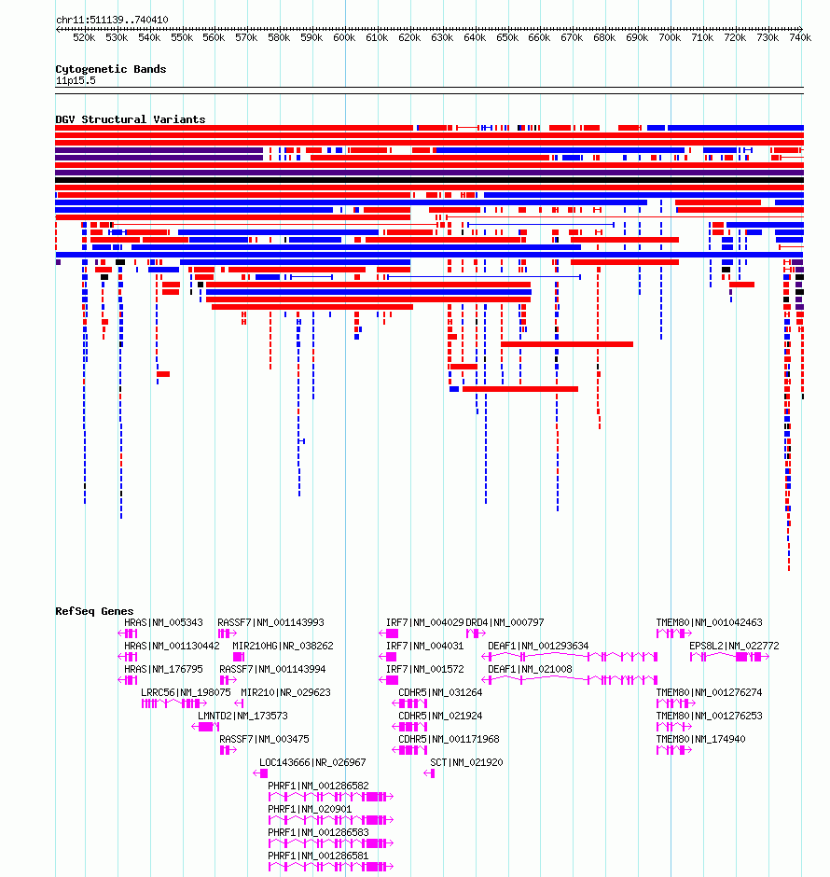
Task: Click the 740k ruler position label
Action: pyautogui.click(x=800, y=37)
